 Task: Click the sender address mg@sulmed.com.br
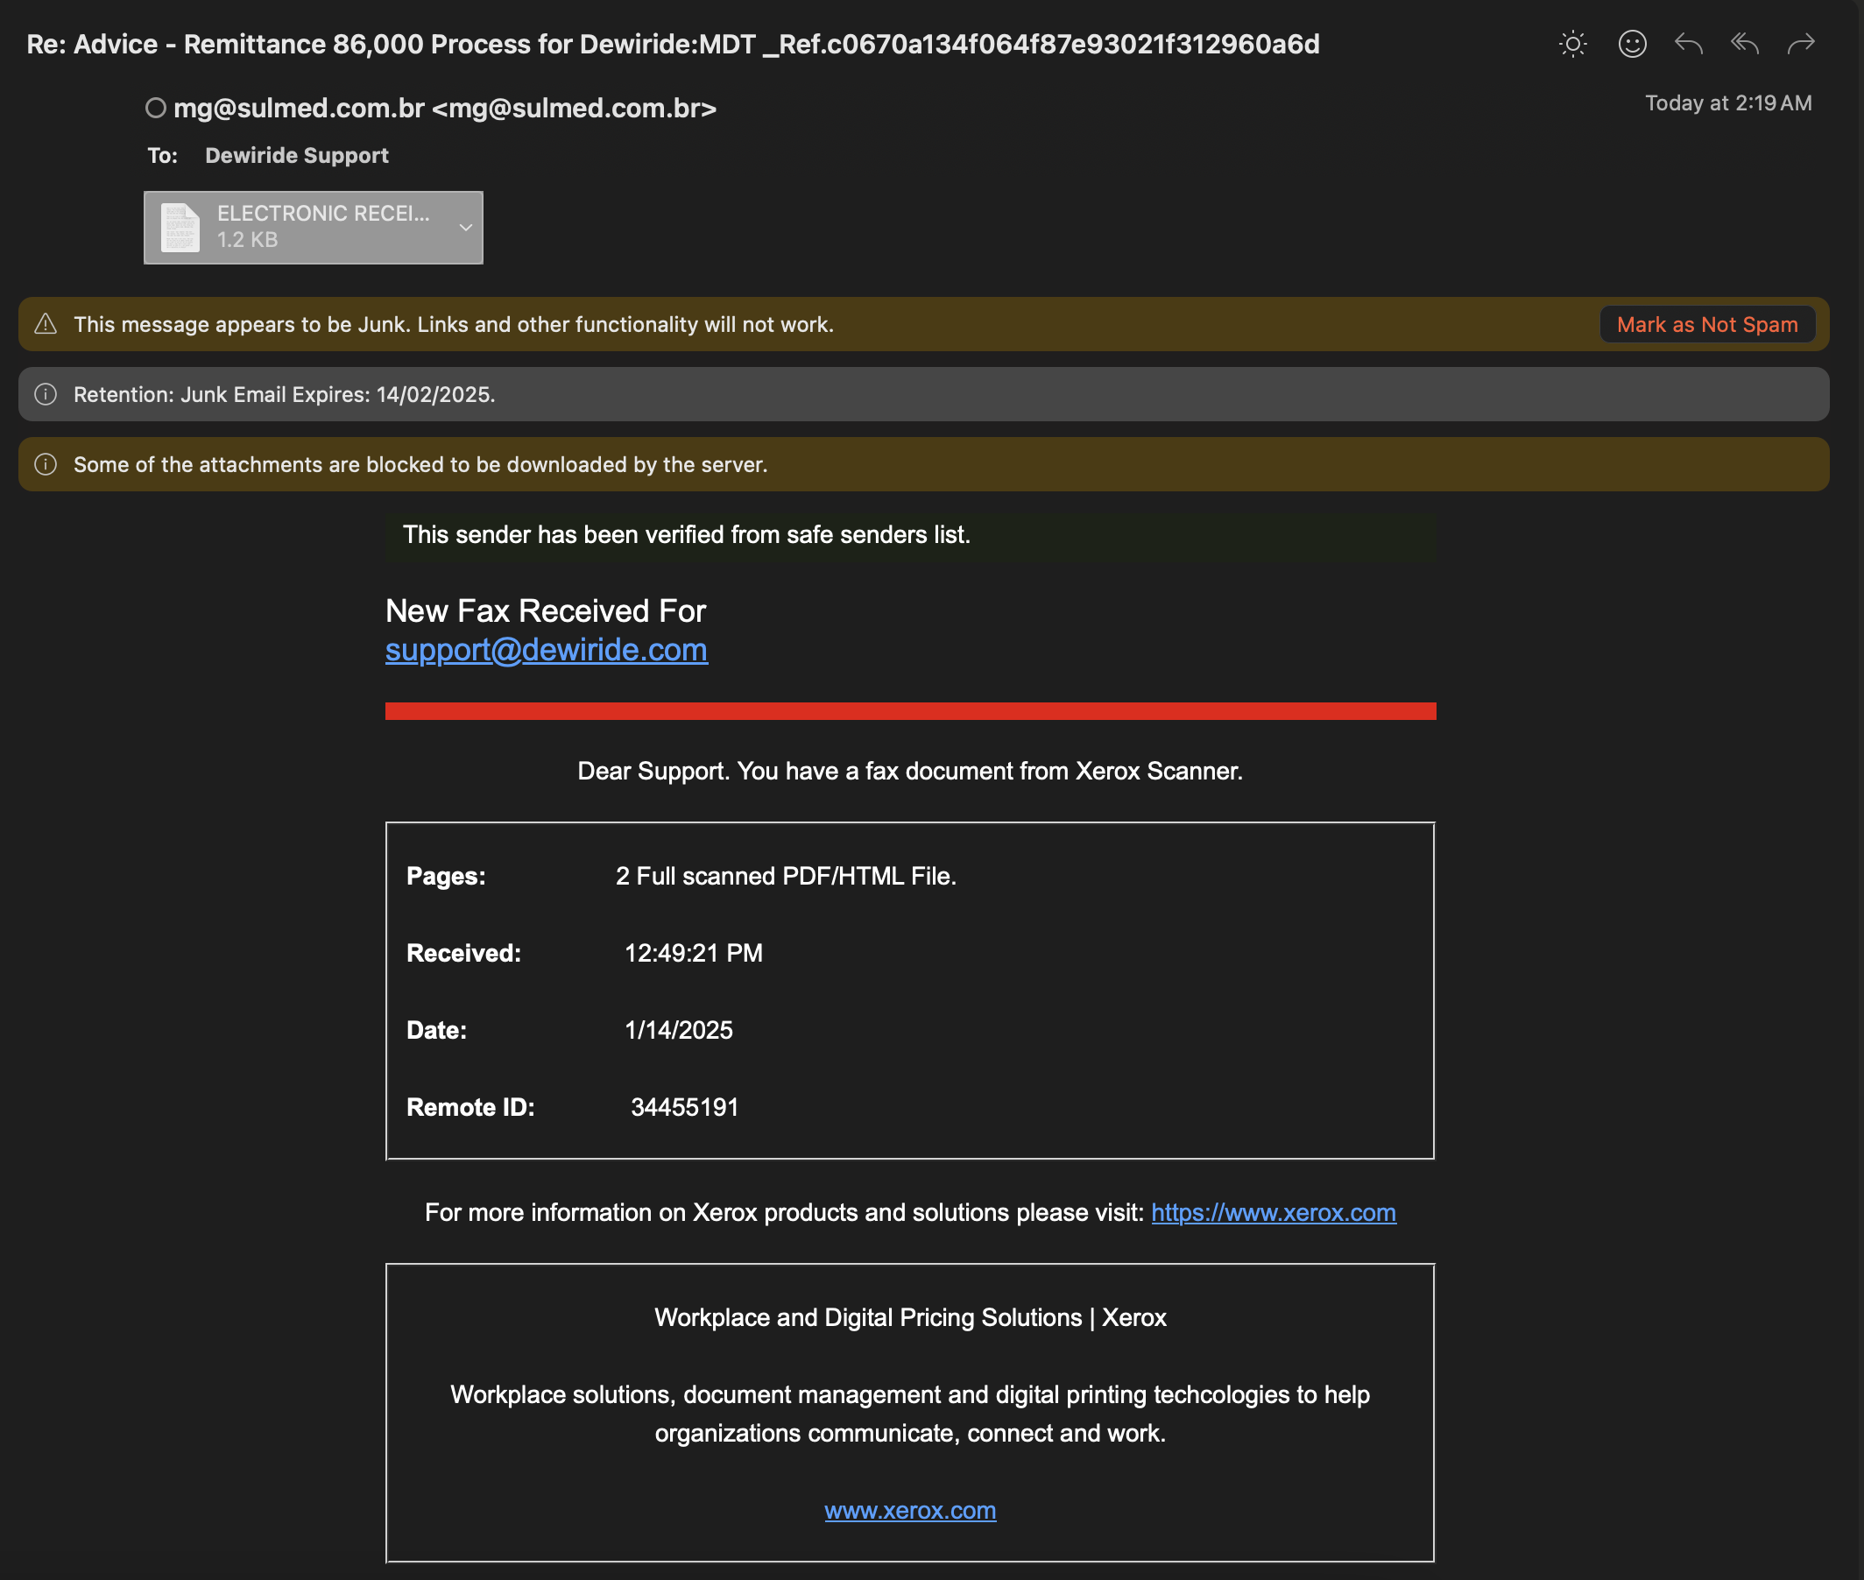[x=445, y=109]
